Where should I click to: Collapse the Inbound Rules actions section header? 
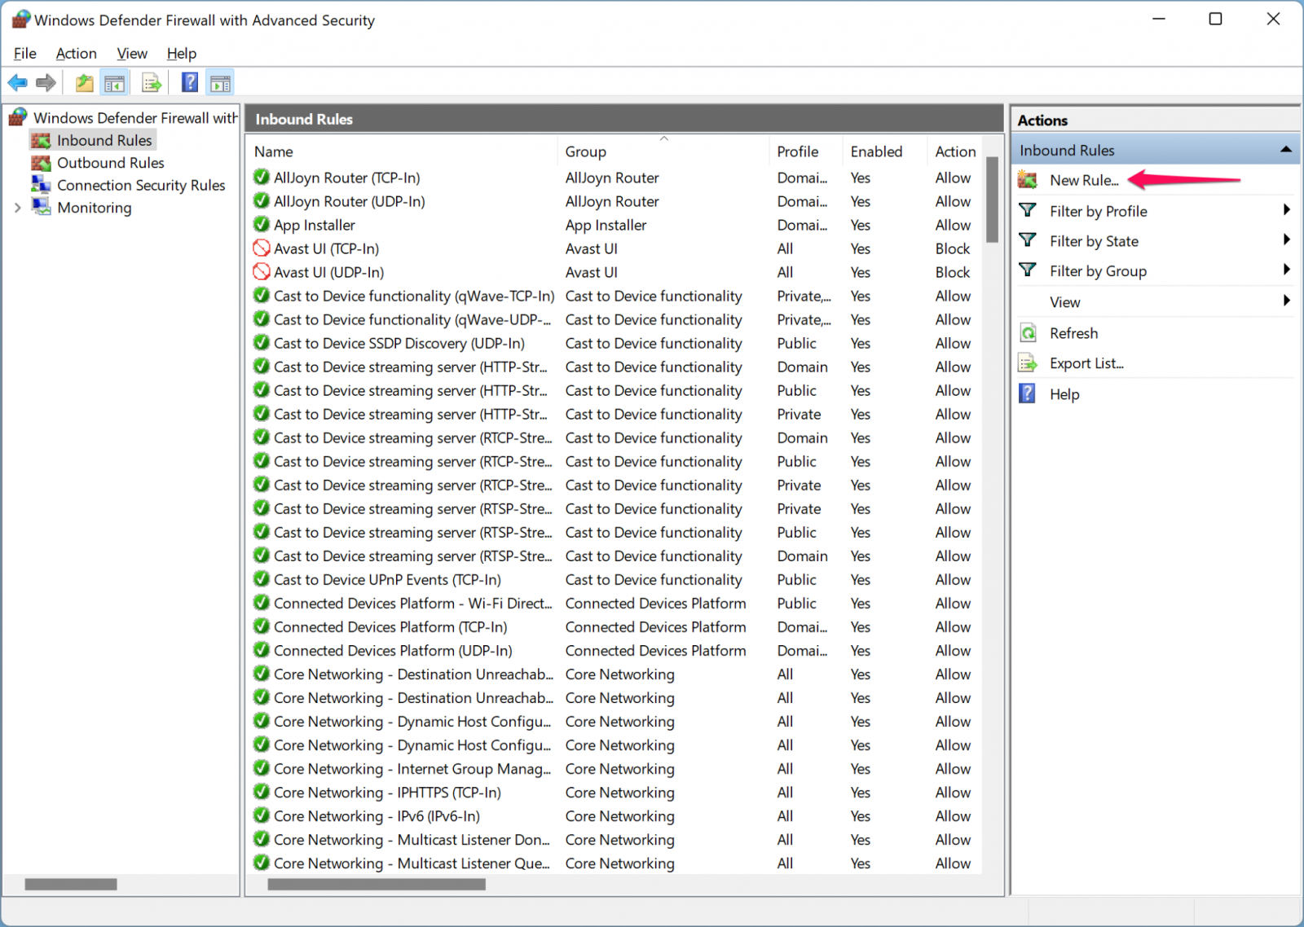click(x=1288, y=149)
